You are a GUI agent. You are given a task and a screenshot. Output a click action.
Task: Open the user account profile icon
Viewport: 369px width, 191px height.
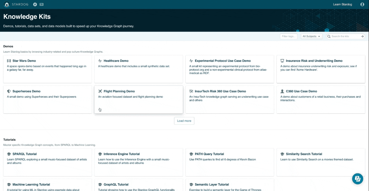tap(362, 5)
